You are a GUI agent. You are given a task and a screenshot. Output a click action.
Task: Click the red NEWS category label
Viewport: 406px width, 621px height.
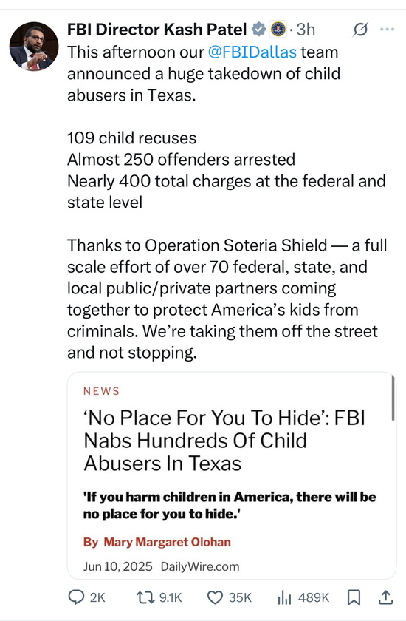coord(101,391)
